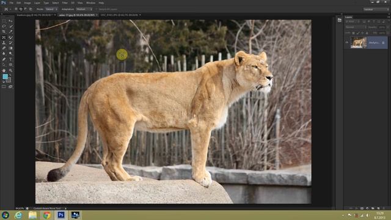Change screen mode at toolbox bottom

tap(10, 87)
